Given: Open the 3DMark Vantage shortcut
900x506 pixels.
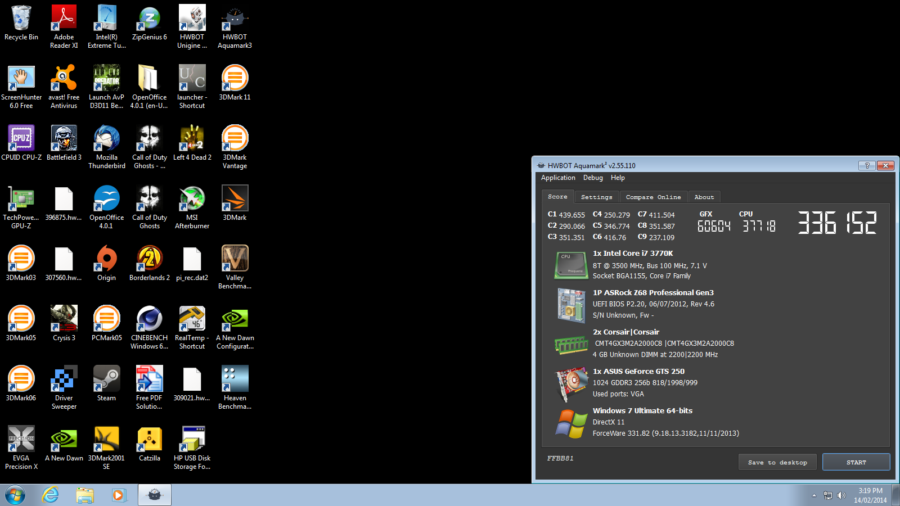Looking at the screenshot, I should point(235,147).
